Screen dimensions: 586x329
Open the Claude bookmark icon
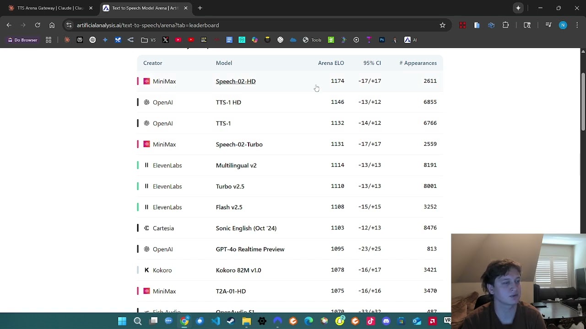pyautogui.click(x=67, y=40)
